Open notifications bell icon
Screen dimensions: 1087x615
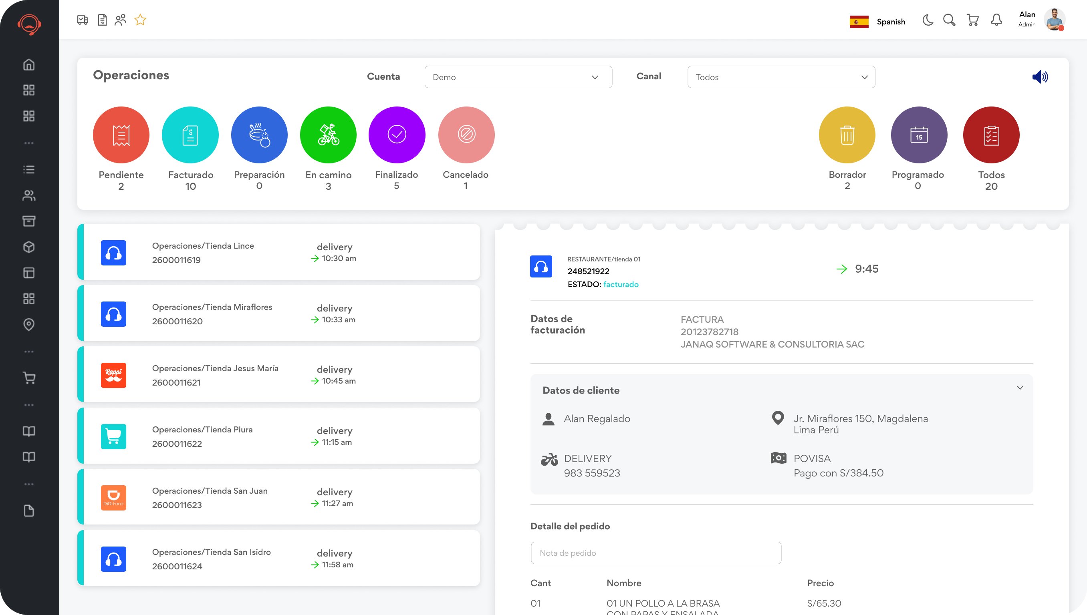pos(996,20)
